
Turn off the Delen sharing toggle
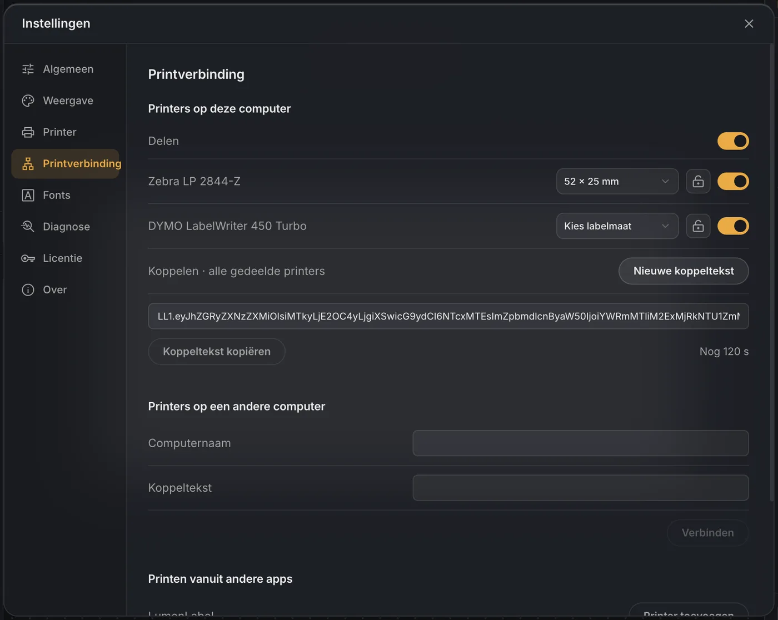733,141
